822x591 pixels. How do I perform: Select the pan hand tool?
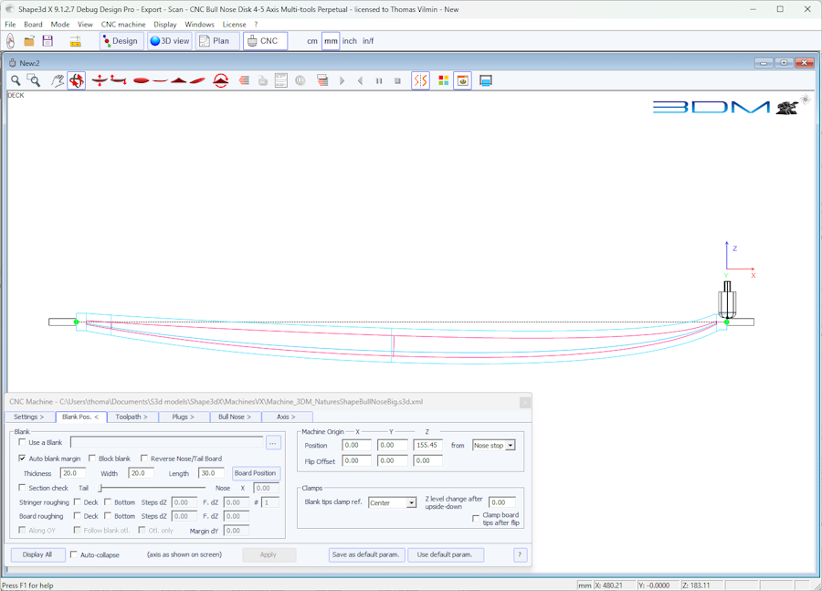pyautogui.click(x=58, y=80)
